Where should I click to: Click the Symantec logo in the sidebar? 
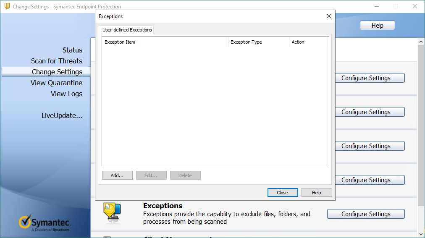click(45, 223)
